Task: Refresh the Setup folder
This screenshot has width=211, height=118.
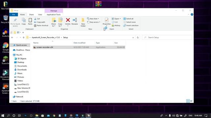Action: tap(138, 38)
